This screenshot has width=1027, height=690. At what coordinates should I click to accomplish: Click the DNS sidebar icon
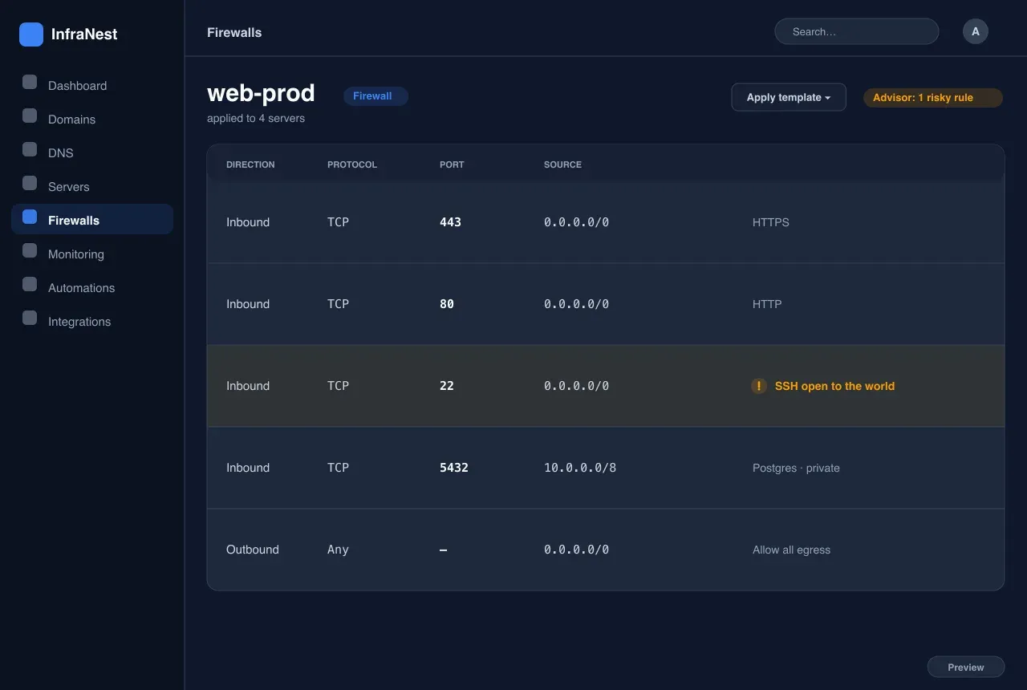(30, 149)
